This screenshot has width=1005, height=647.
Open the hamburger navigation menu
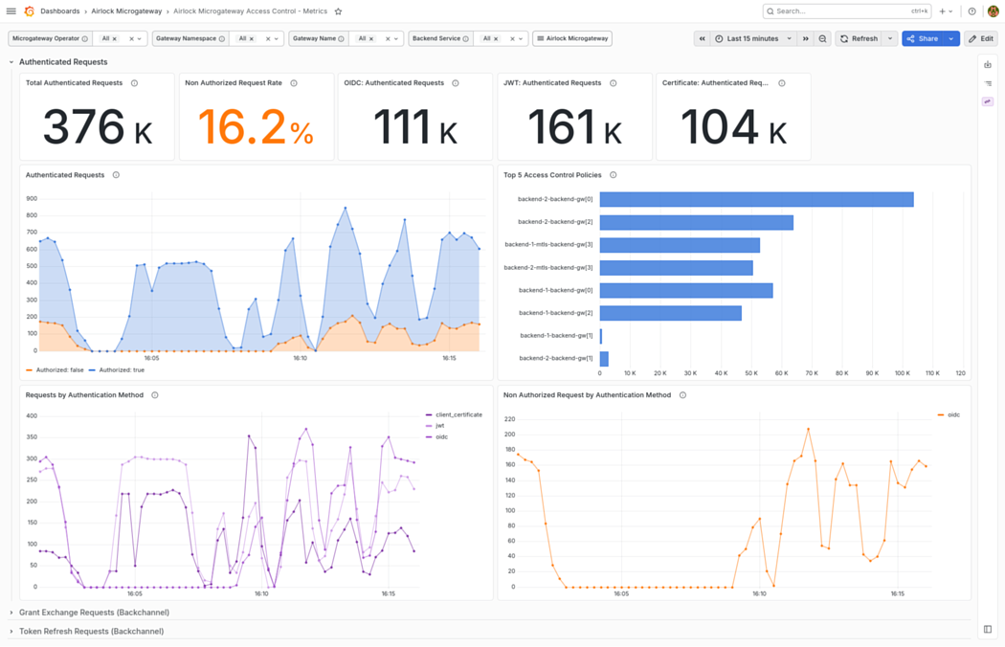(x=11, y=11)
